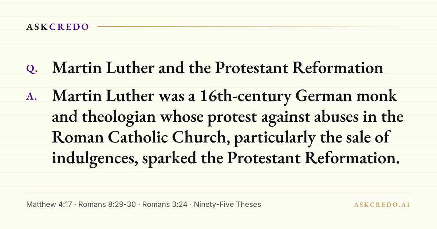437x229 pixels.
Task: Open the Romans 3:24 reference
Action: pos(165,204)
